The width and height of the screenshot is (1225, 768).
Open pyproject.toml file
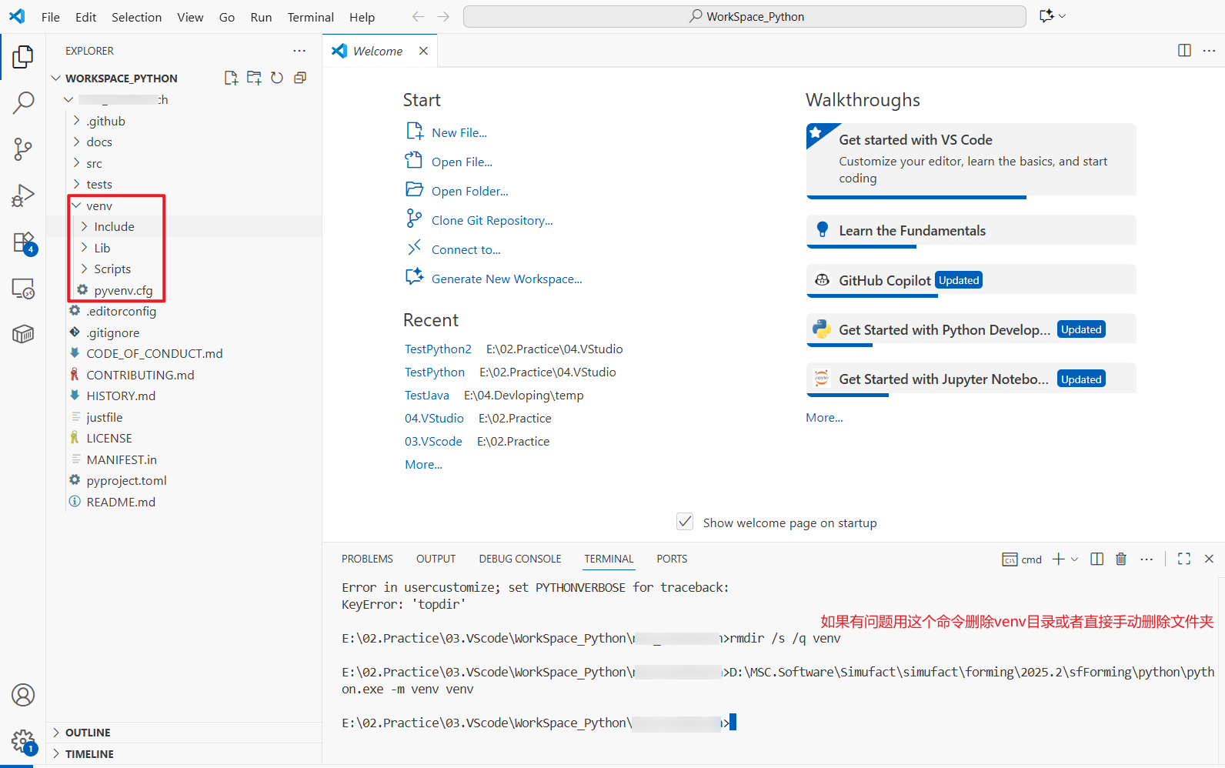click(x=126, y=480)
